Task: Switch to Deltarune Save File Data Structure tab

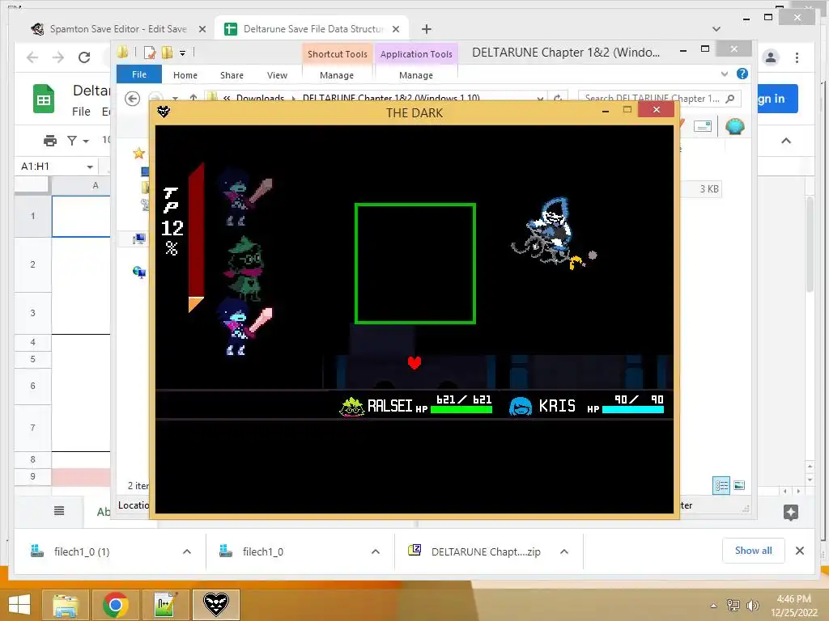Action: point(312,29)
